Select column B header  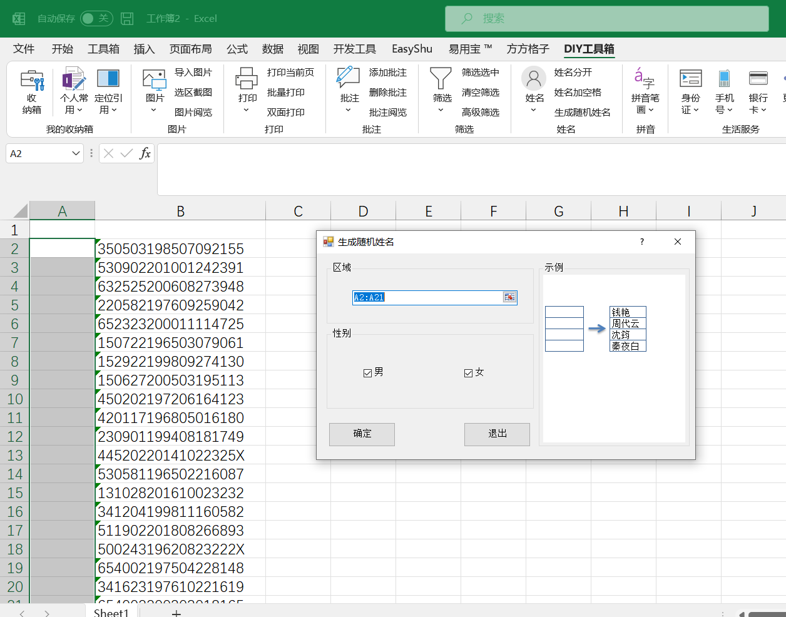coord(180,211)
